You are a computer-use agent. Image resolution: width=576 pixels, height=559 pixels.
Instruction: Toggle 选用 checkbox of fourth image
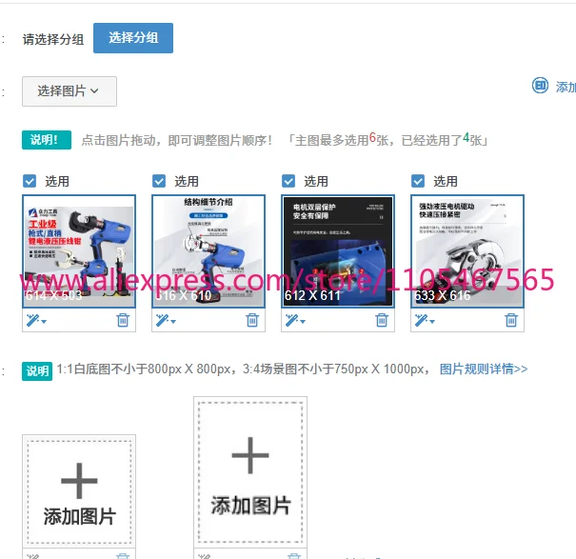(x=418, y=181)
